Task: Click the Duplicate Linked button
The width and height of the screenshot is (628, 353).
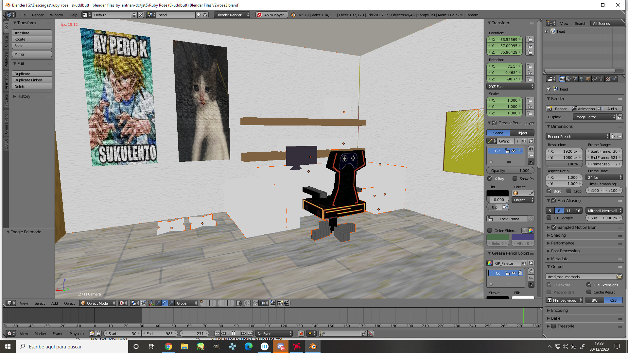Action: [32, 80]
